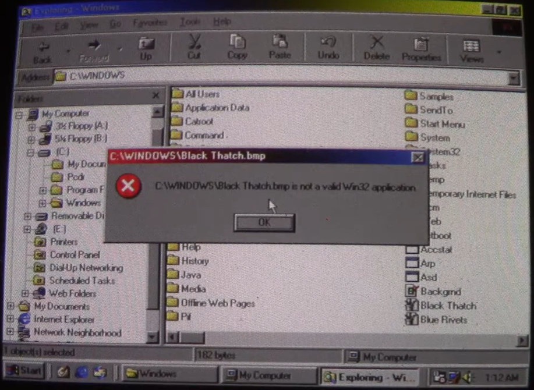The width and height of the screenshot is (534, 390).
Task: Open the Tools menu
Action: pyautogui.click(x=190, y=22)
